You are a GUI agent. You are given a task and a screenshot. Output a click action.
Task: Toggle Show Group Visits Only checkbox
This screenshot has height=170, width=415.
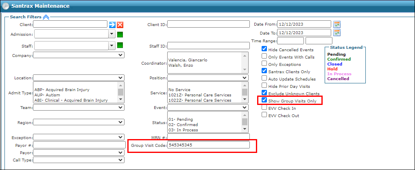point(264,100)
